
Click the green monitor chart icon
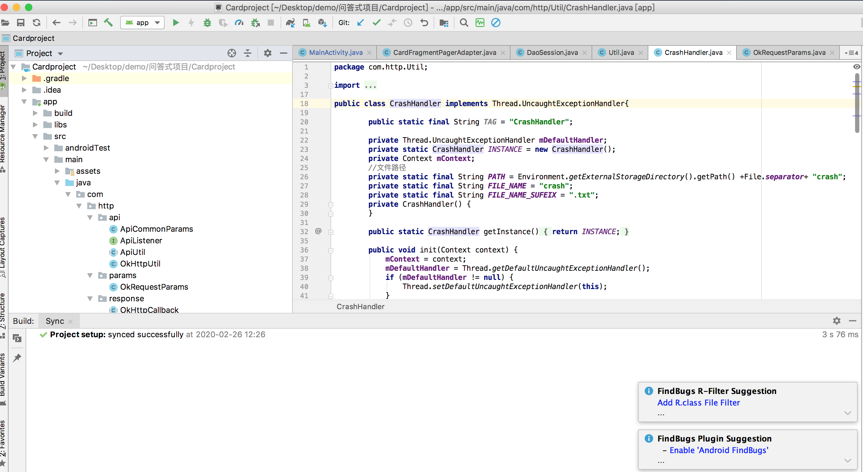coord(480,23)
